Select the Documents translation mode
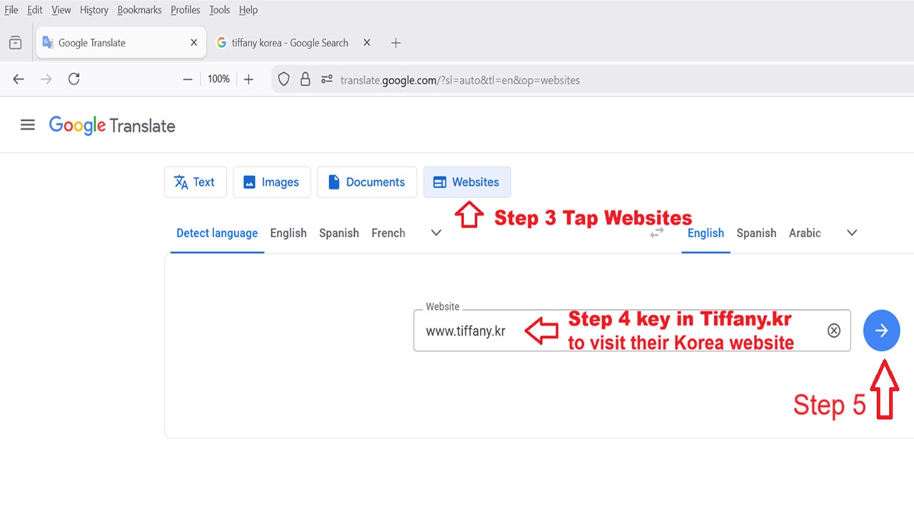Viewport: 914px width, 514px height. 366,182
